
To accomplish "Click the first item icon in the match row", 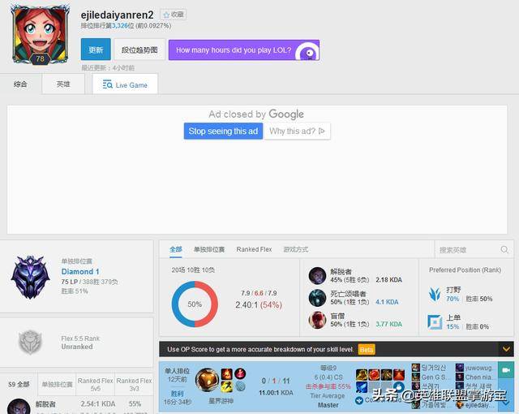I will [362, 374].
